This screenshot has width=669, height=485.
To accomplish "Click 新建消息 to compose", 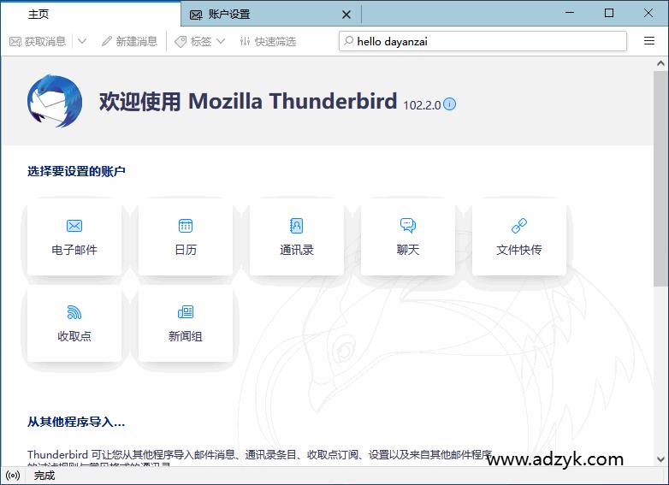I will pyautogui.click(x=130, y=41).
